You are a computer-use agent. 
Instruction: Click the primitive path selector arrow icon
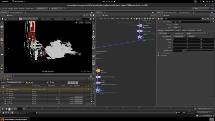pyautogui.click(x=213, y=22)
